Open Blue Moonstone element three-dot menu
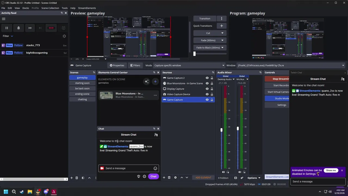Image resolution: width=348 pixels, height=196 pixels. click(x=155, y=95)
